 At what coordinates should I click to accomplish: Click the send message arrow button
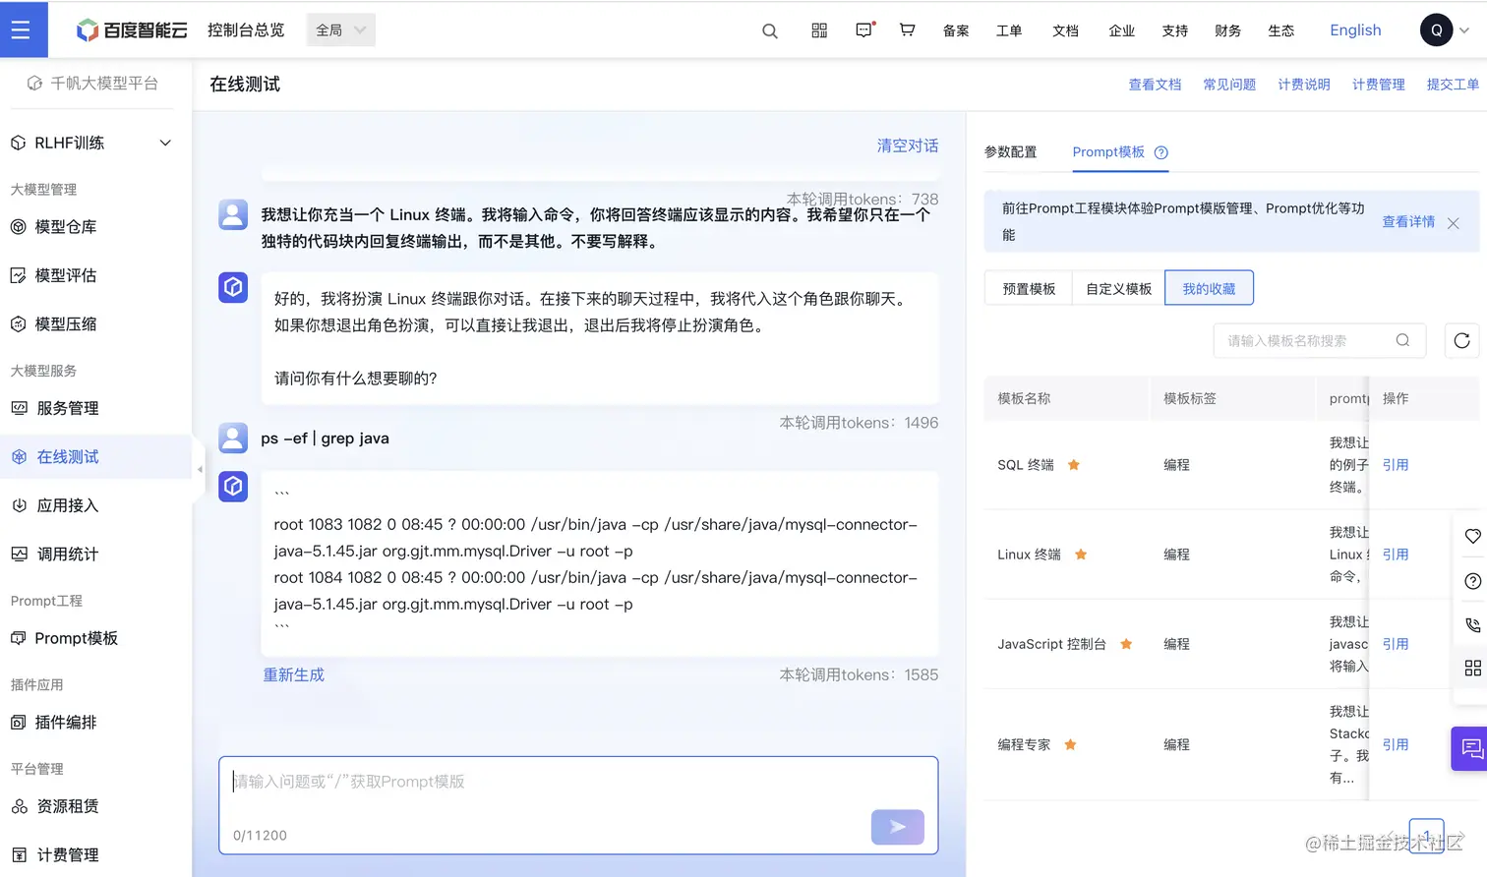pyautogui.click(x=898, y=827)
